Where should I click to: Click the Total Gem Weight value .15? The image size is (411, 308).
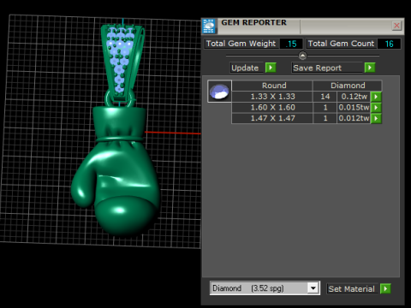[291, 44]
